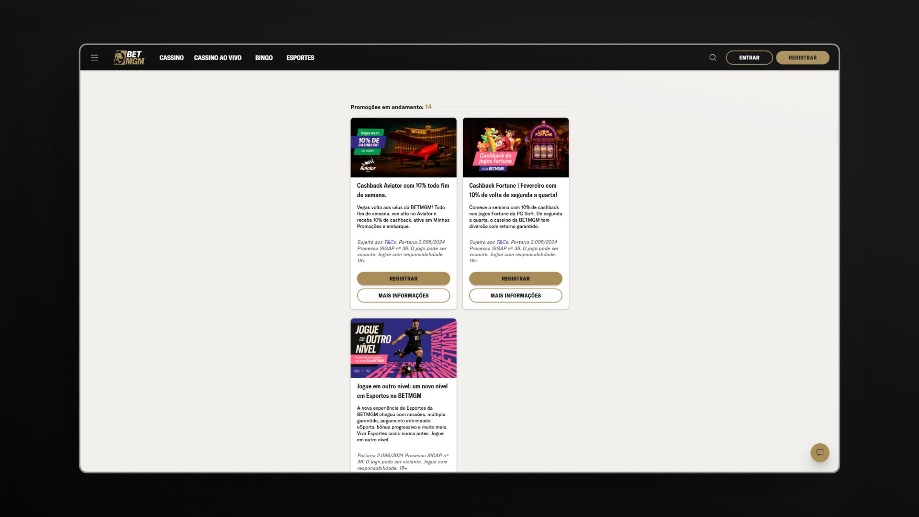
Task: Click the Registrar button in the header
Action: [x=802, y=57]
